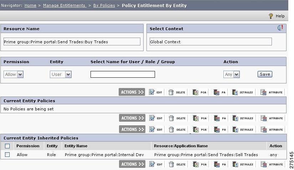This screenshot has height=170, width=294.
Task: Click the Select Name for User/Role/Group field
Action: [123, 74]
